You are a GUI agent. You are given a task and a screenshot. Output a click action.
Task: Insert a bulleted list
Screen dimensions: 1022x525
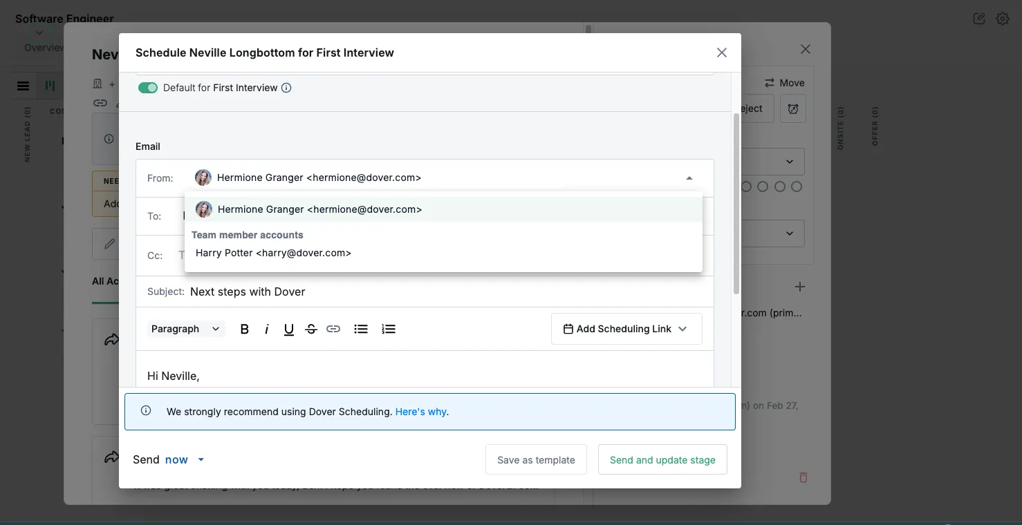[x=361, y=329]
